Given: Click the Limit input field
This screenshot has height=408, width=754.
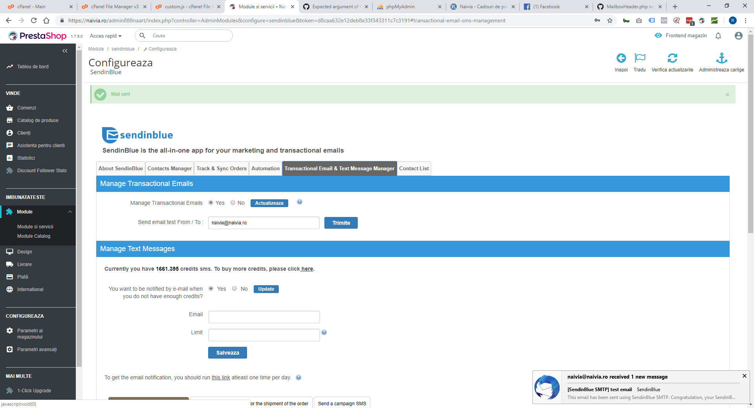Looking at the screenshot, I should [x=264, y=335].
